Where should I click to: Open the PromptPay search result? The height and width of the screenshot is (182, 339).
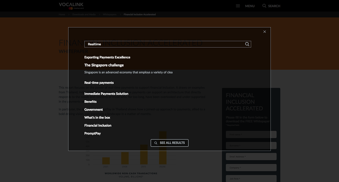[x=93, y=133]
